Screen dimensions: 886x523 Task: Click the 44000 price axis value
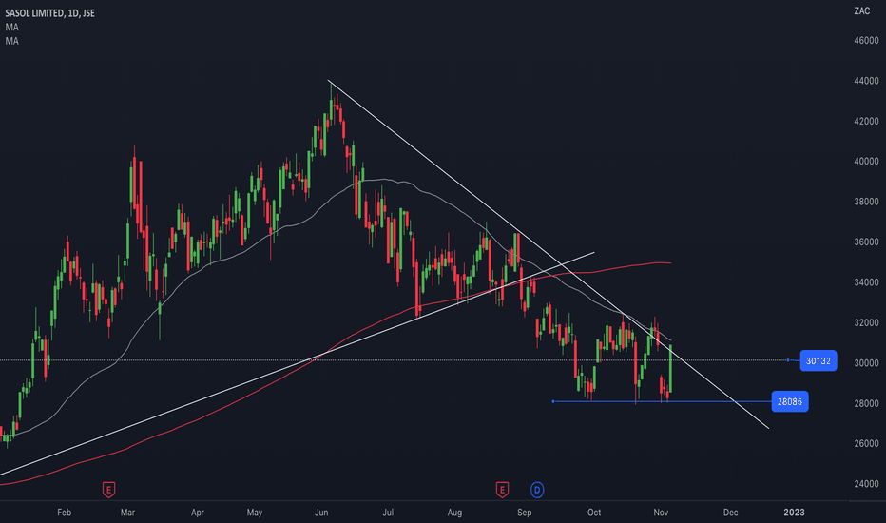click(x=866, y=81)
